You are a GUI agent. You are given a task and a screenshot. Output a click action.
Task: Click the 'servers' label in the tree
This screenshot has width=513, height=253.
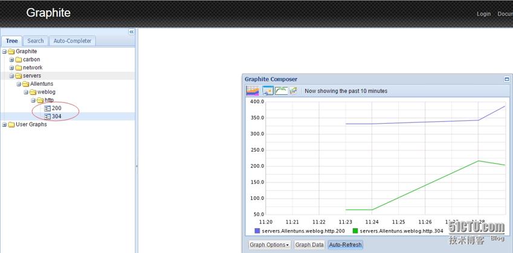pos(32,76)
